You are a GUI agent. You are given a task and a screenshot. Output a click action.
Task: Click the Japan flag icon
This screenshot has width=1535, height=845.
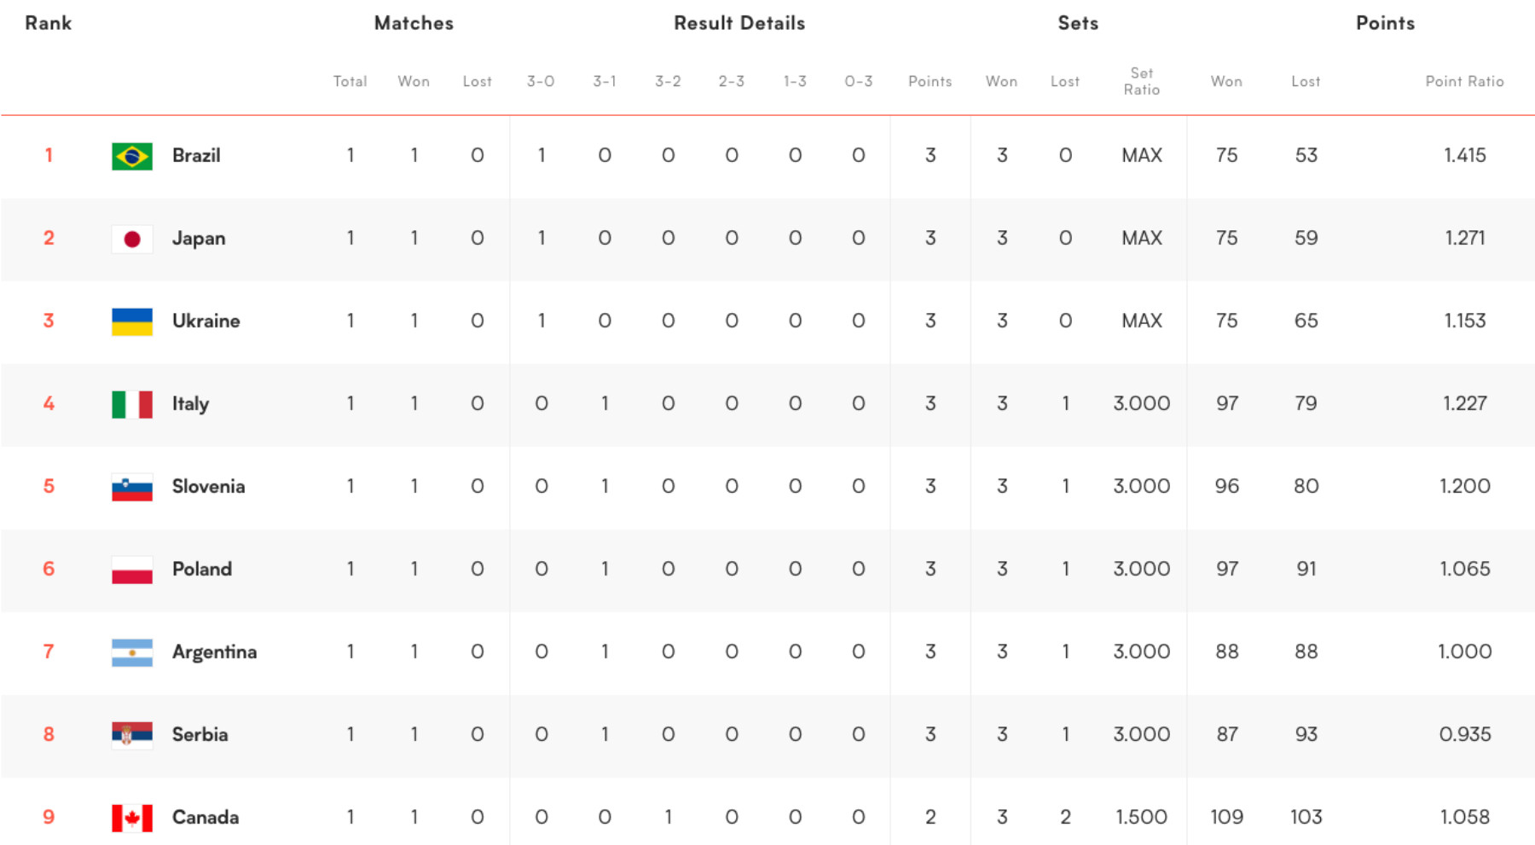click(x=132, y=239)
